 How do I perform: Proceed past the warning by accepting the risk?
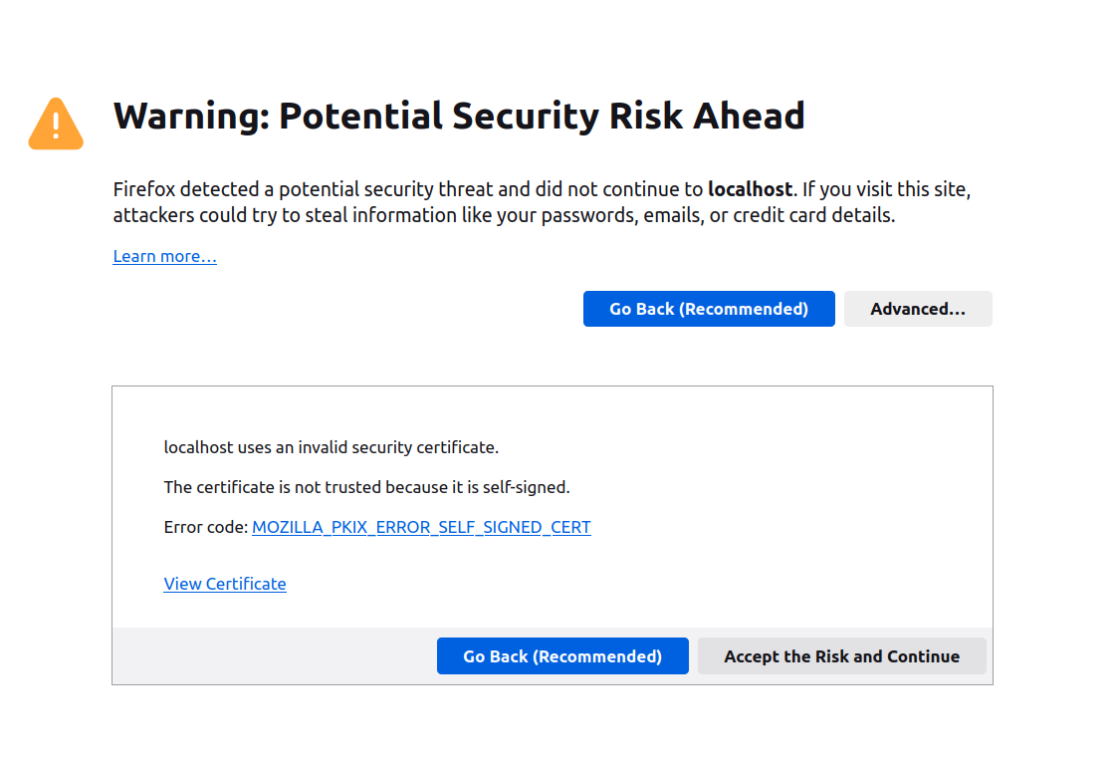[841, 655]
